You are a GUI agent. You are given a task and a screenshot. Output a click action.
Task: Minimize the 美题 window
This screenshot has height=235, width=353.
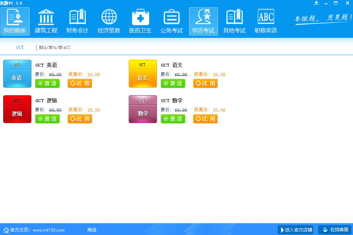326,3
